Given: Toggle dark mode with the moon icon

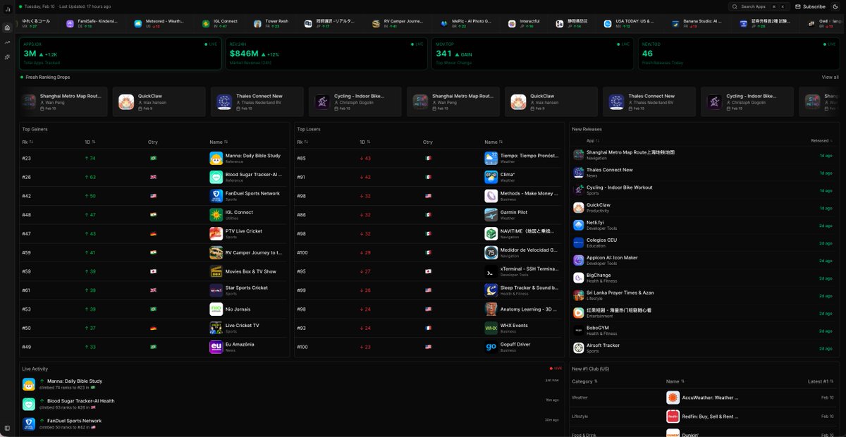Looking at the screenshot, I should pos(835,6).
